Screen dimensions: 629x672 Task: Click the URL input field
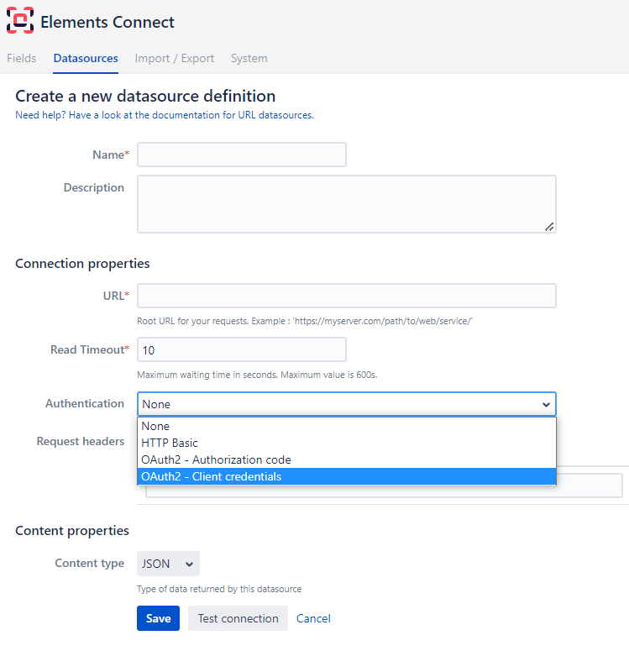coord(346,296)
